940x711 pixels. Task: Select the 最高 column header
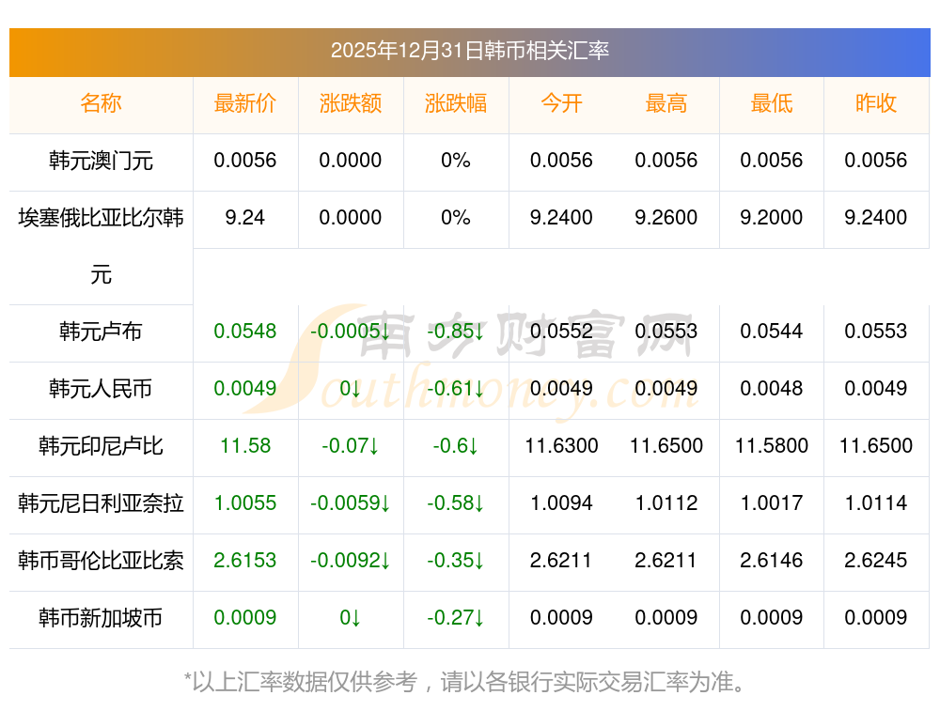[666, 103]
